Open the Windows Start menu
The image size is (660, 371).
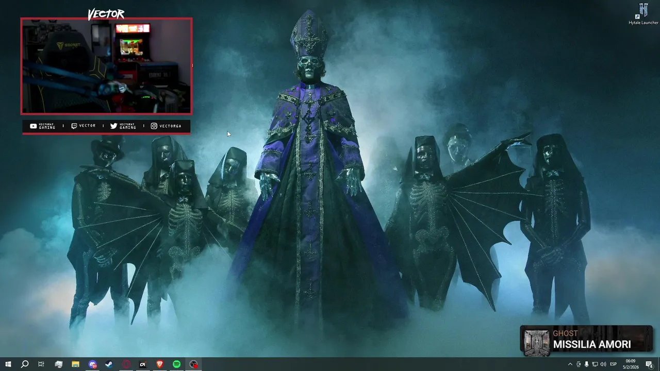click(8, 364)
